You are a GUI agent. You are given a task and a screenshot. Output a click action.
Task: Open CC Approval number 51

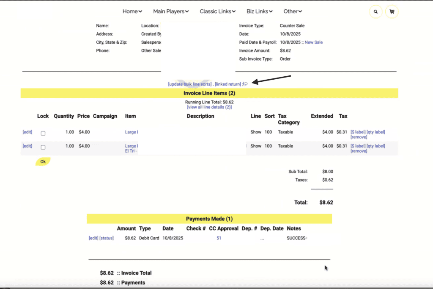pyautogui.click(x=219, y=238)
